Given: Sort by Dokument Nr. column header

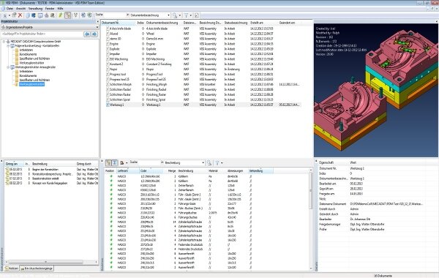Looking at the screenshot, I should (118, 23).
